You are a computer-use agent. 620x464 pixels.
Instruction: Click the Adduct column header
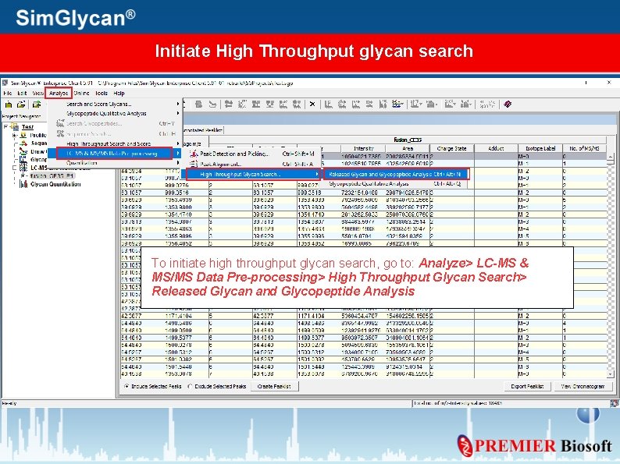496,148
